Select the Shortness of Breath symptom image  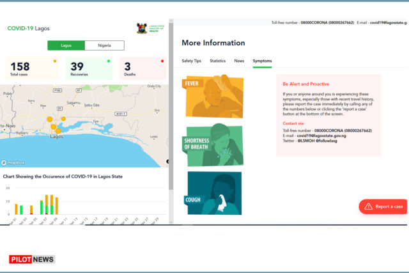point(213,145)
